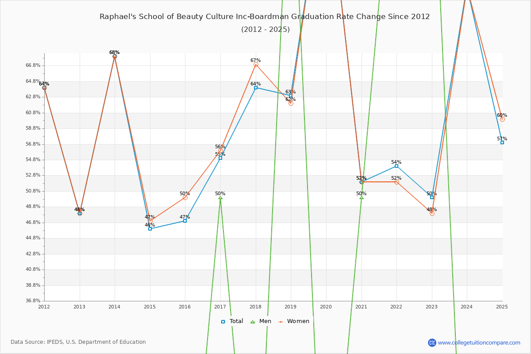Select the Total 63% data point at 2019
The width and height of the screenshot is (531, 354).
(x=291, y=96)
